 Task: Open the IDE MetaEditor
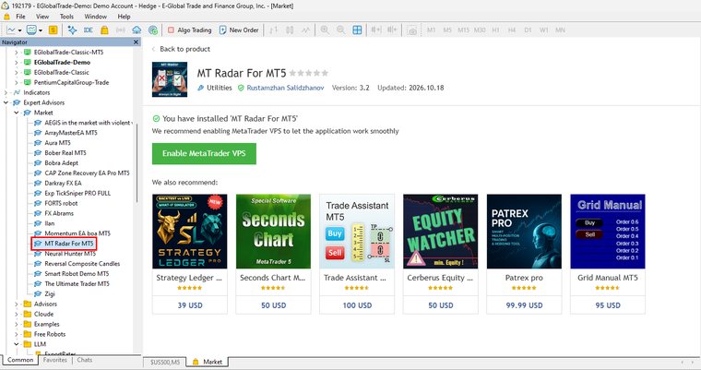pos(88,30)
